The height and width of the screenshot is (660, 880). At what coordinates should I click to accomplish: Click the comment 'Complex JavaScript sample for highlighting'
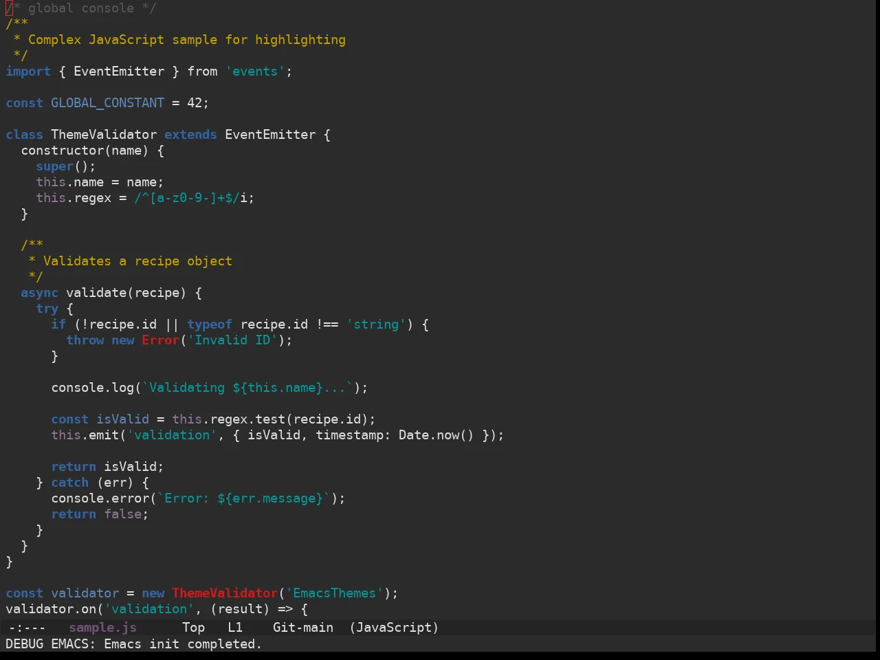click(x=187, y=40)
